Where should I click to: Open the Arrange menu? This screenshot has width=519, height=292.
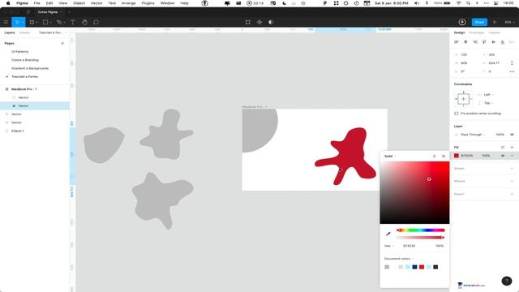coord(128,3)
